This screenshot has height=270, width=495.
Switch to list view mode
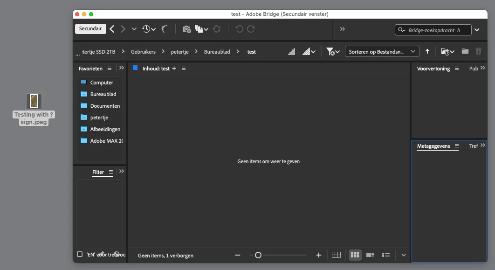[x=386, y=255]
